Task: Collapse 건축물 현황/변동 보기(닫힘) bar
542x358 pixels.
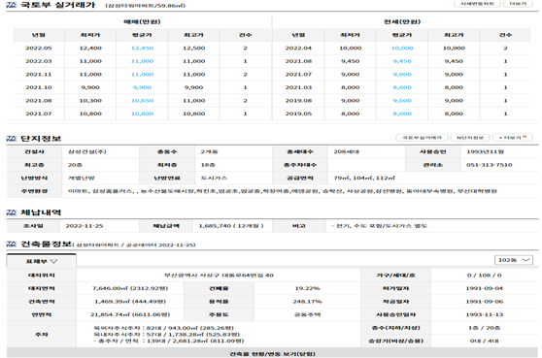Action: [272, 353]
